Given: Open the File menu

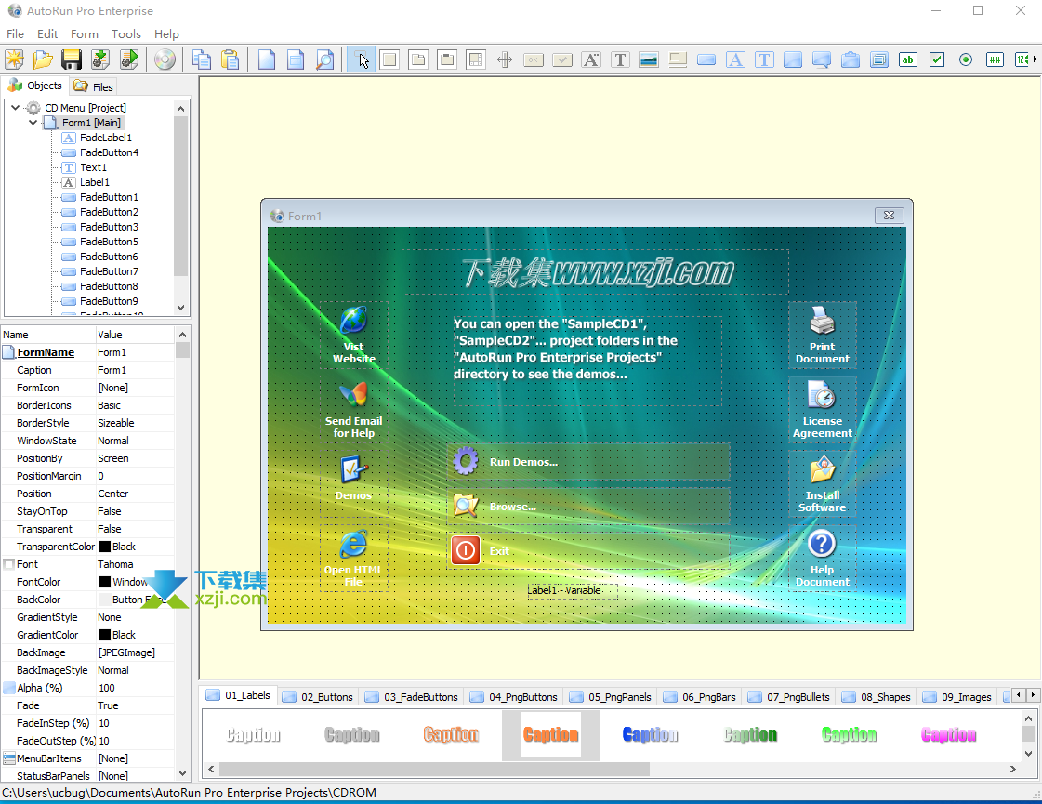Looking at the screenshot, I should 15,33.
